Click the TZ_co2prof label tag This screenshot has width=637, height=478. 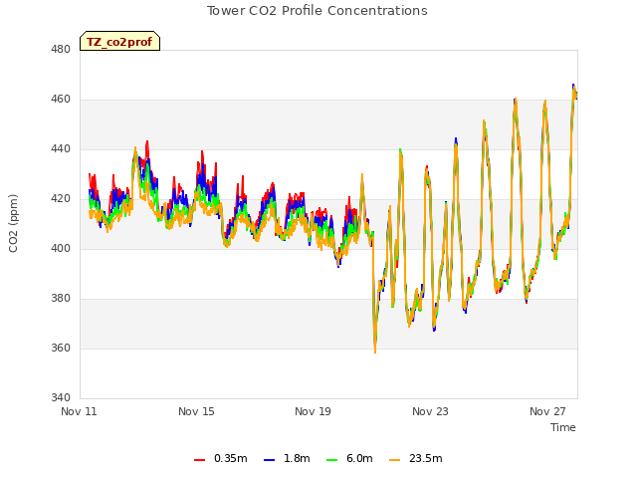pos(119,41)
